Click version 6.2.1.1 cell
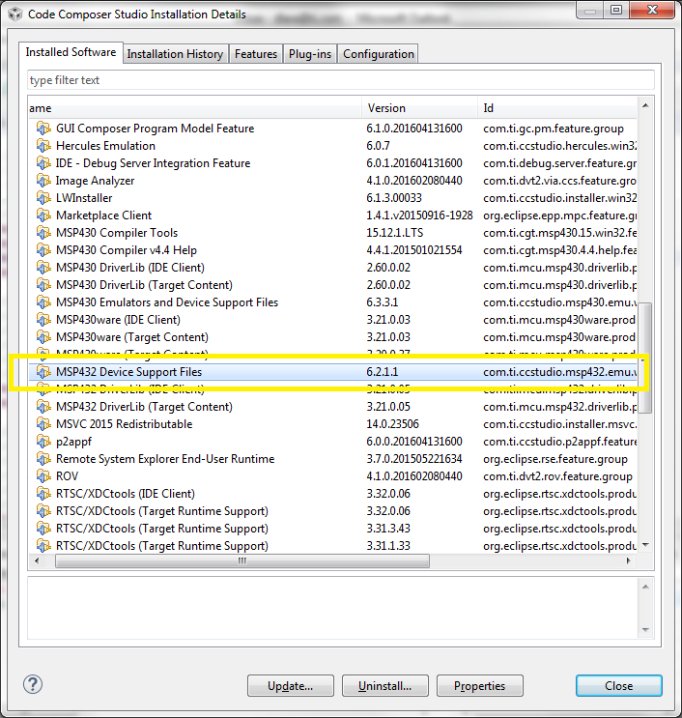The image size is (682, 718). [383, 372]
